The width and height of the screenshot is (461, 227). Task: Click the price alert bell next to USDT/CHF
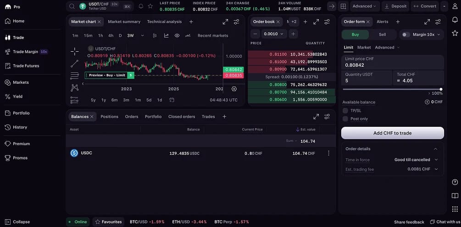coord(141,6)
